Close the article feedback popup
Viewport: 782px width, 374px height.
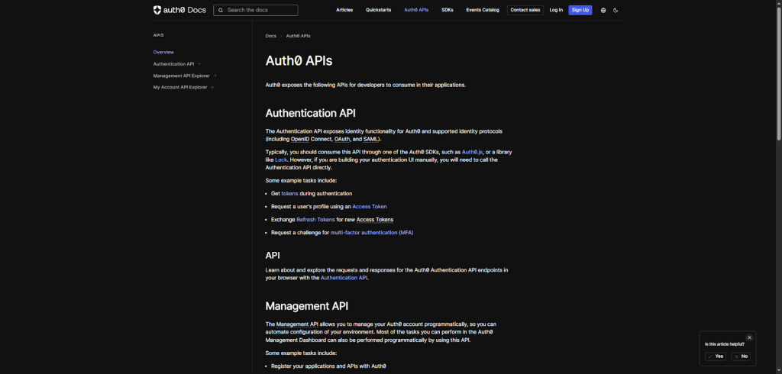tap(749, 337)
